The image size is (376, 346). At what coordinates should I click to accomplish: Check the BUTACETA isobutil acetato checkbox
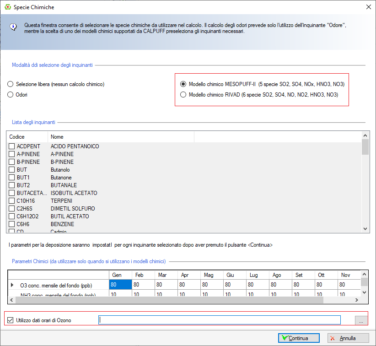11,193
